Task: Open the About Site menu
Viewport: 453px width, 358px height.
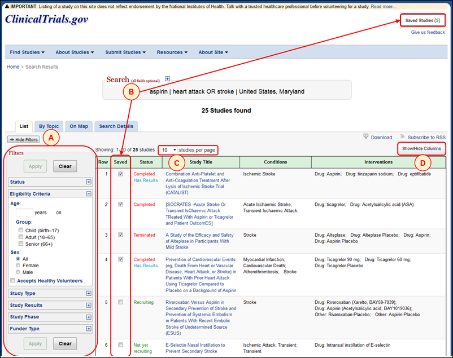Action: point(213,52)
